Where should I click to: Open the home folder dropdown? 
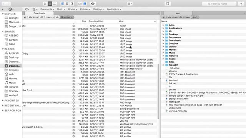35,9
